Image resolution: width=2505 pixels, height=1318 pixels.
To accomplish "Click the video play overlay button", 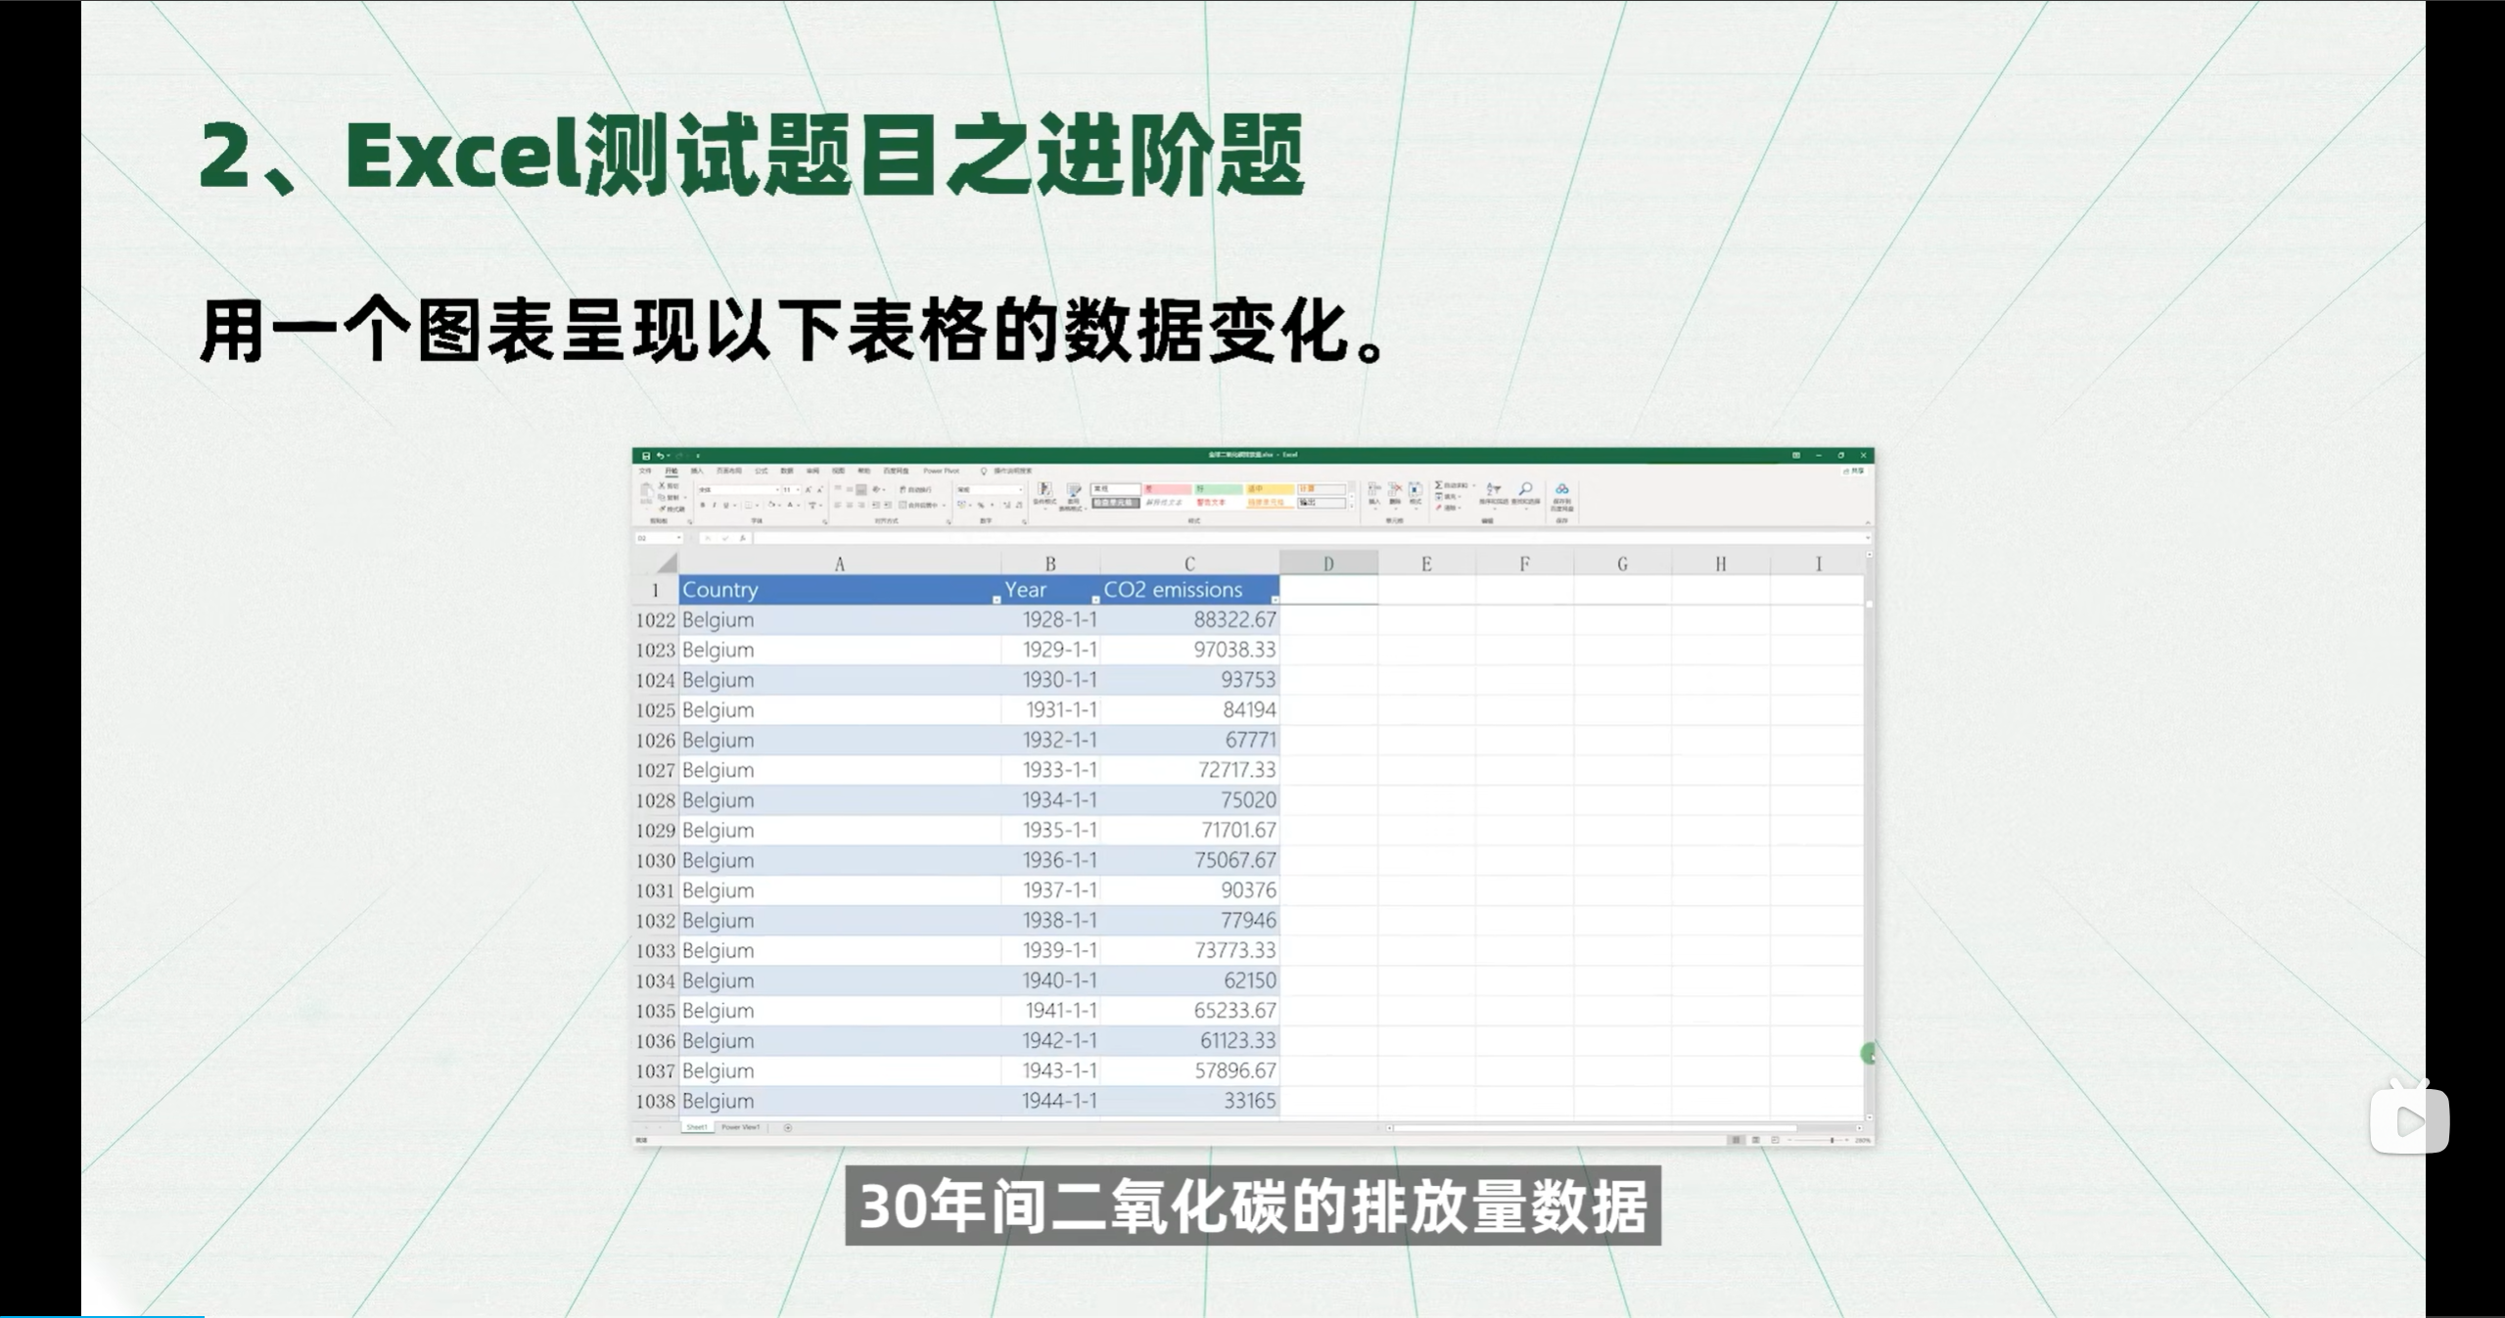I will point(2408,1121).
